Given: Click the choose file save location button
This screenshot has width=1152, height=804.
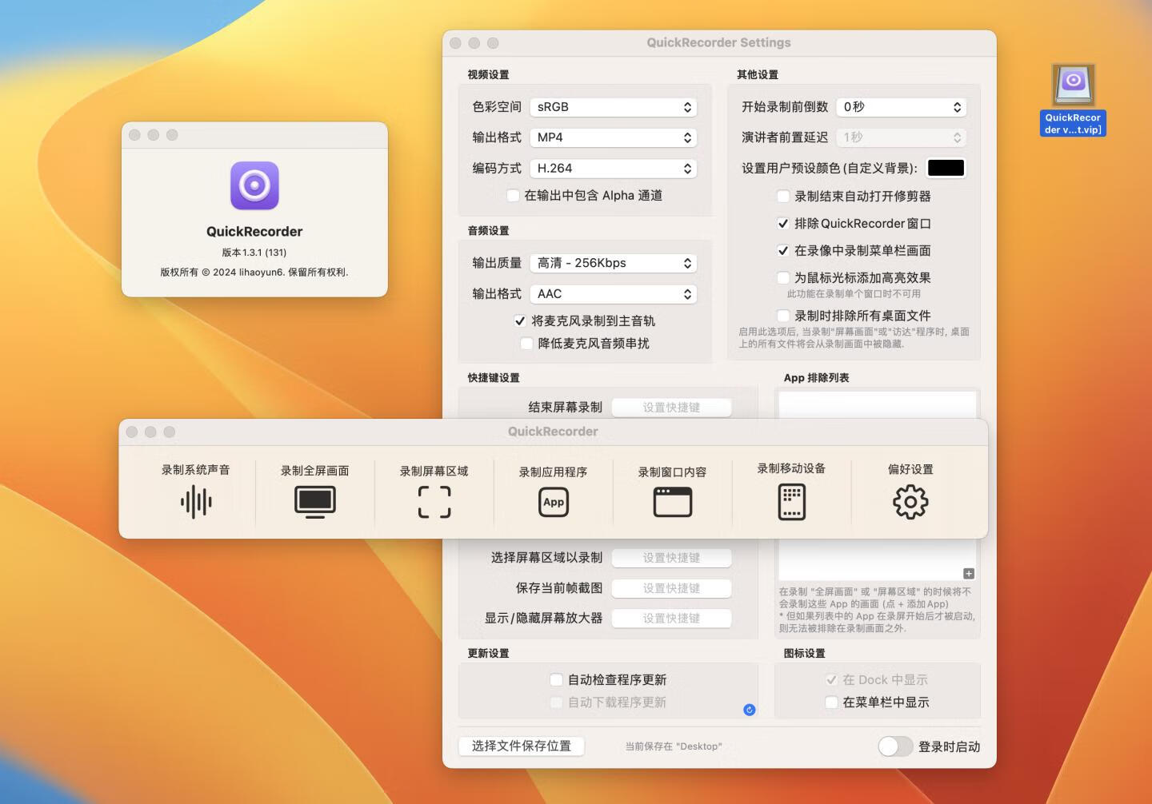Looking at the screenshot, I should coord(522,746).
